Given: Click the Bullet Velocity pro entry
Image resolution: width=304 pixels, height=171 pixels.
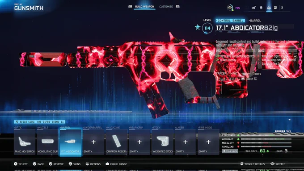Looking at the screenshot, I should [226, 60].
